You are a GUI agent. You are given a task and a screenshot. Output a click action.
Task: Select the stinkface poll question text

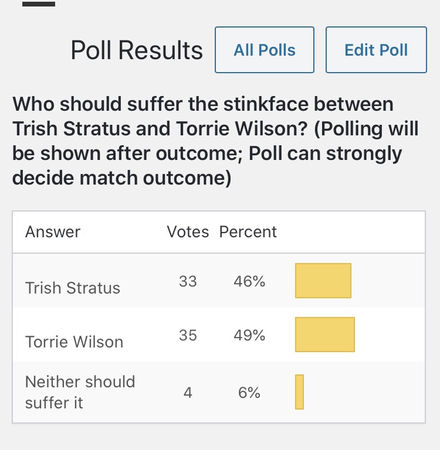pyautogui.click(x=215, y=141)
